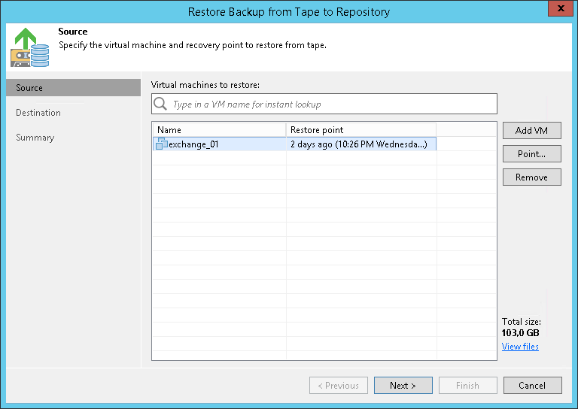
Task: Click the Add VM button
Action: (531, 130)
